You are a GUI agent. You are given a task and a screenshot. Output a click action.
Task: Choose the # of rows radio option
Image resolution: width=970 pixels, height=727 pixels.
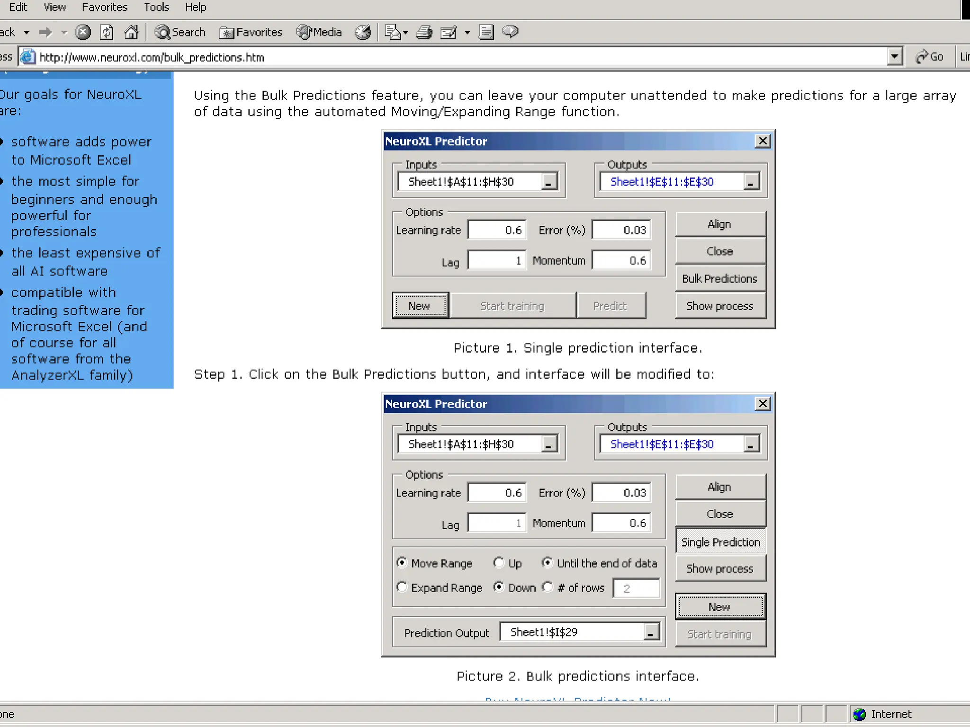pyautogui.click(x=548, y=587)
